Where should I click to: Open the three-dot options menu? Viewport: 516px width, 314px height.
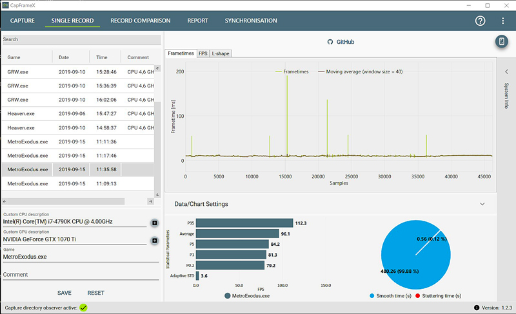pyautogui.click(x=502, y=21)
